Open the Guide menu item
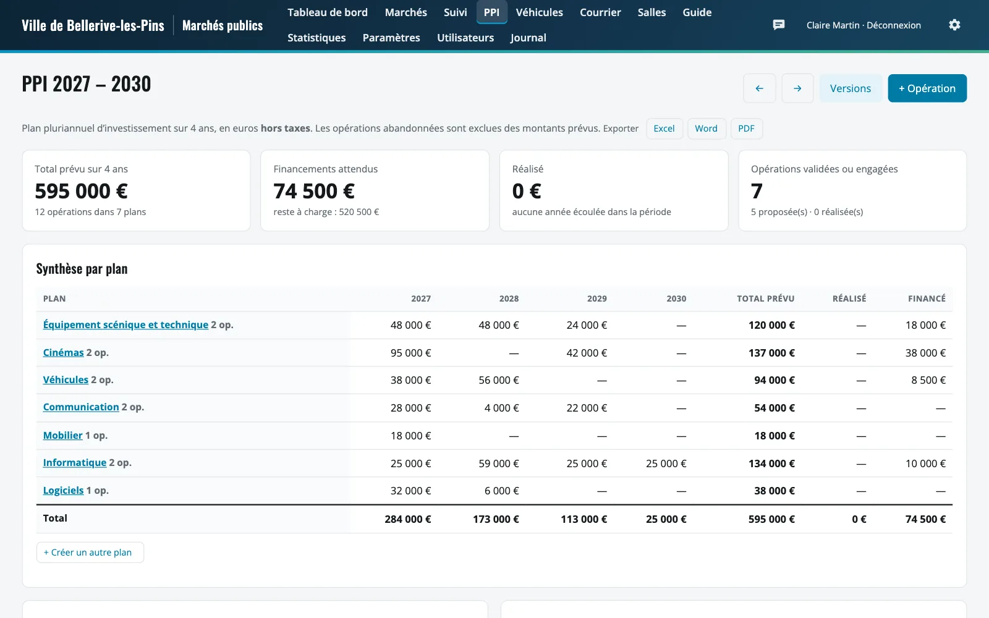This screenshot has width=989, height=618. [x=697, y=12]
